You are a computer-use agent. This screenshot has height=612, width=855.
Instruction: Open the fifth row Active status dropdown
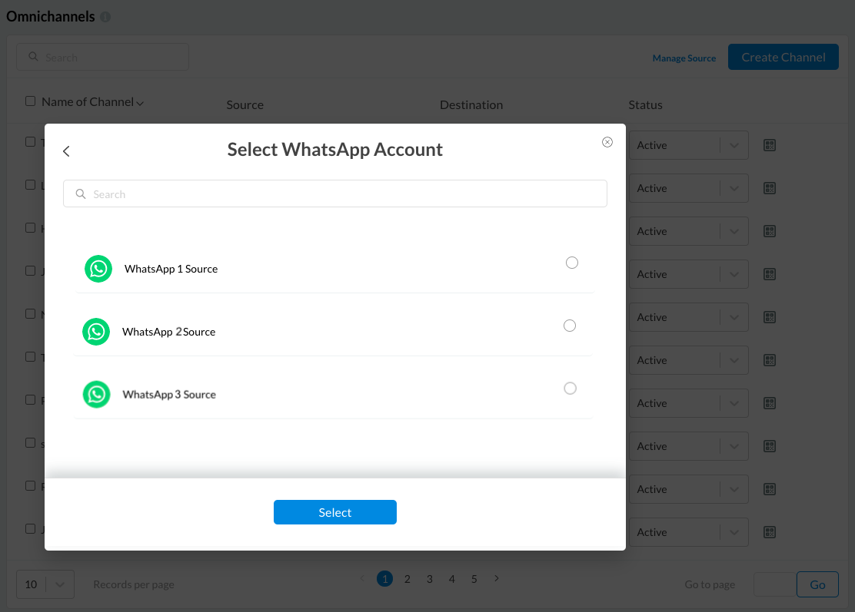(689, 317)
